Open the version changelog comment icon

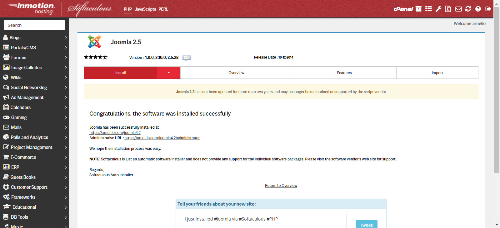pos(187,58)
